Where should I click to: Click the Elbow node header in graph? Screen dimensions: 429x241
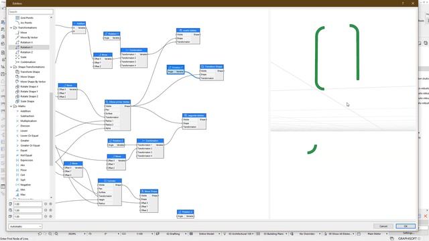coord(118,102)
